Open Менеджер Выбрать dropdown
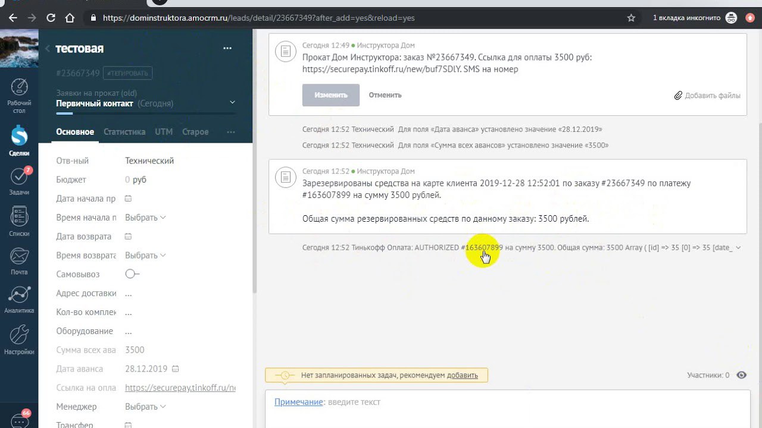Viewport: 762px width, 428px height. click(145, 407)
